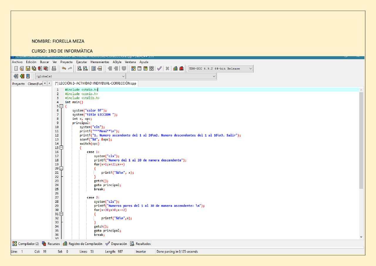This screenshot has width=376, height=266.
Task: Open the Herramientas menu
Action: pos(100,62)
